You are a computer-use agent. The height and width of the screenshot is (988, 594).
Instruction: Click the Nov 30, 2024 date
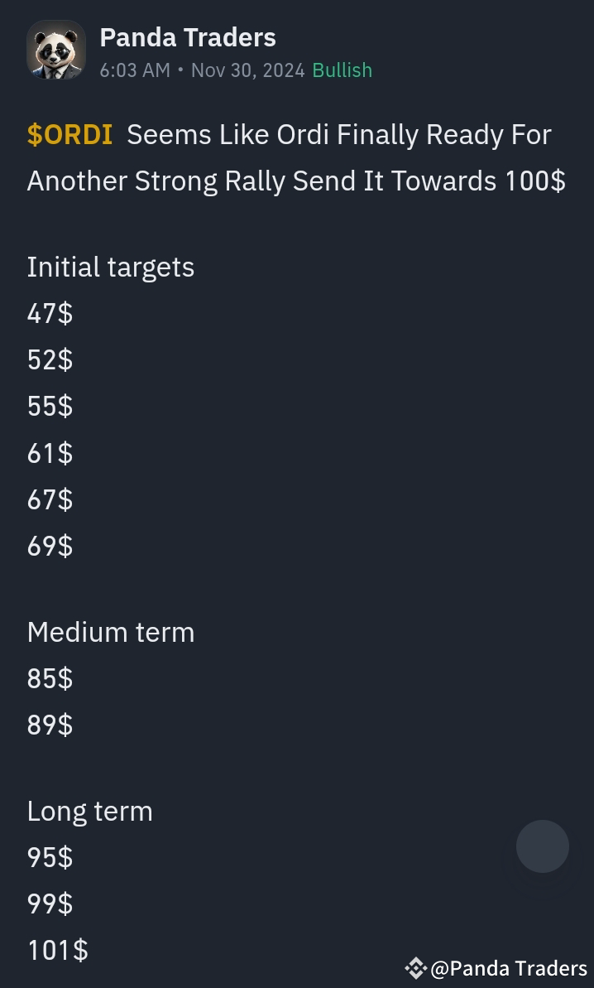[247, 70]
